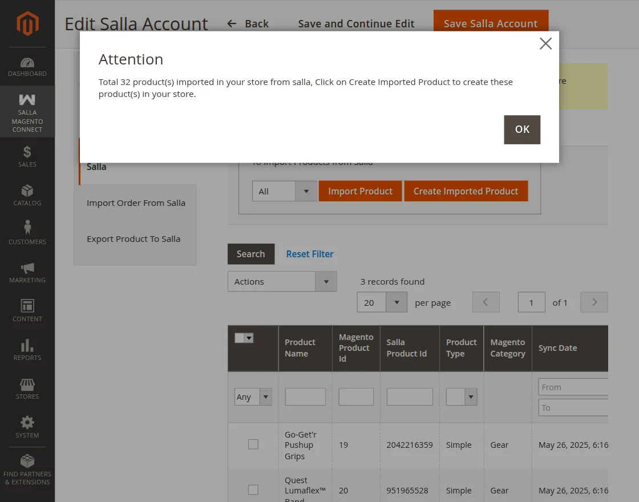Click the Search button
The image size is (639, 502).
(x=251, y=254)
